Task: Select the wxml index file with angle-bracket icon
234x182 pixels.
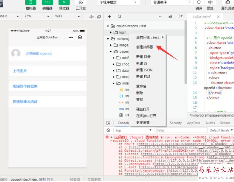Action: [121, 102]
